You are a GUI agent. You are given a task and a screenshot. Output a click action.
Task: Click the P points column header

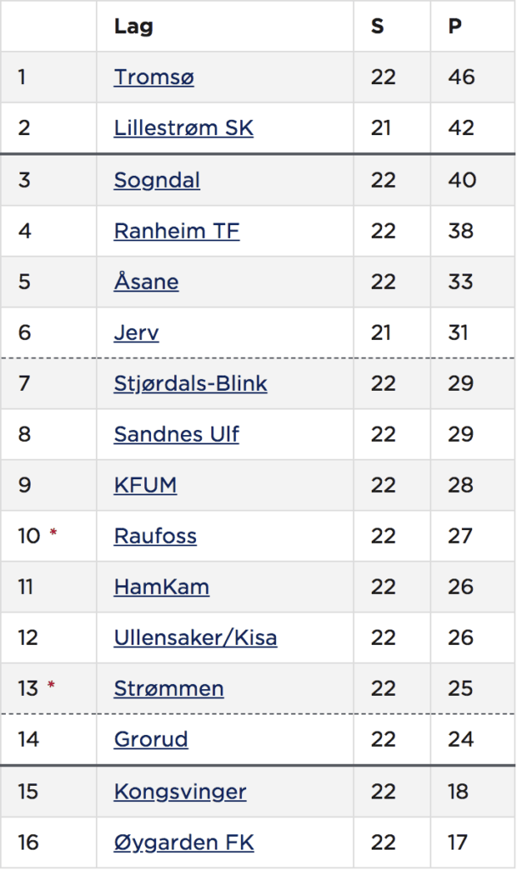click(x=455, y=26)
